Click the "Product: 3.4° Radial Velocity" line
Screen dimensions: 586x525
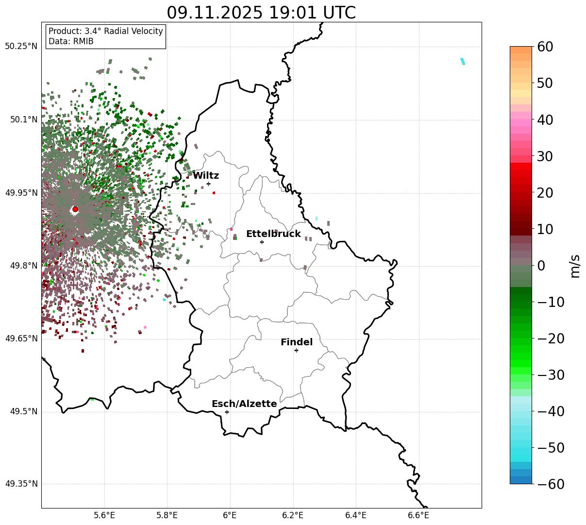click(106, 31)
